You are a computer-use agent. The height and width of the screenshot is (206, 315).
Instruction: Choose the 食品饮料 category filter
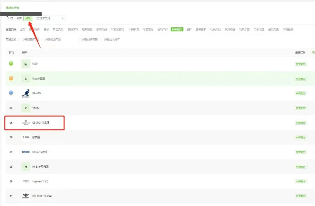tap(73, 29)
